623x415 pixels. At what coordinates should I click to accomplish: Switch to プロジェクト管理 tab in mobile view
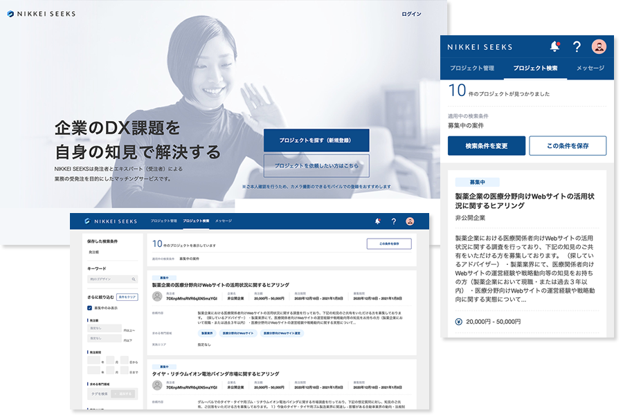tap(471, 68)
